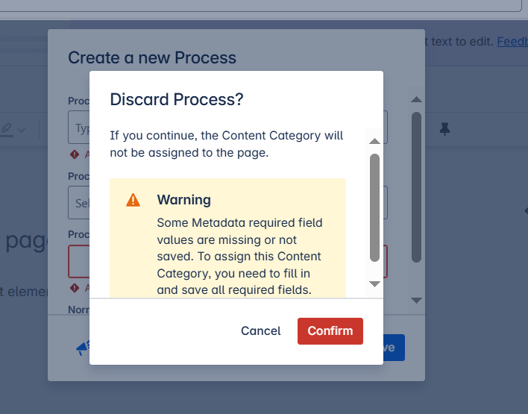
Task: Click the Cancel button in Discard dialog
Action: tap(260, 331)
